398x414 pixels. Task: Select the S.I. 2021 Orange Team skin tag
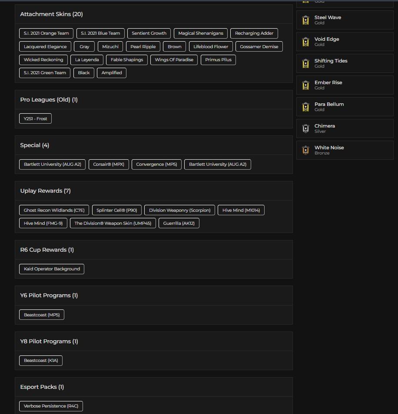46,33
